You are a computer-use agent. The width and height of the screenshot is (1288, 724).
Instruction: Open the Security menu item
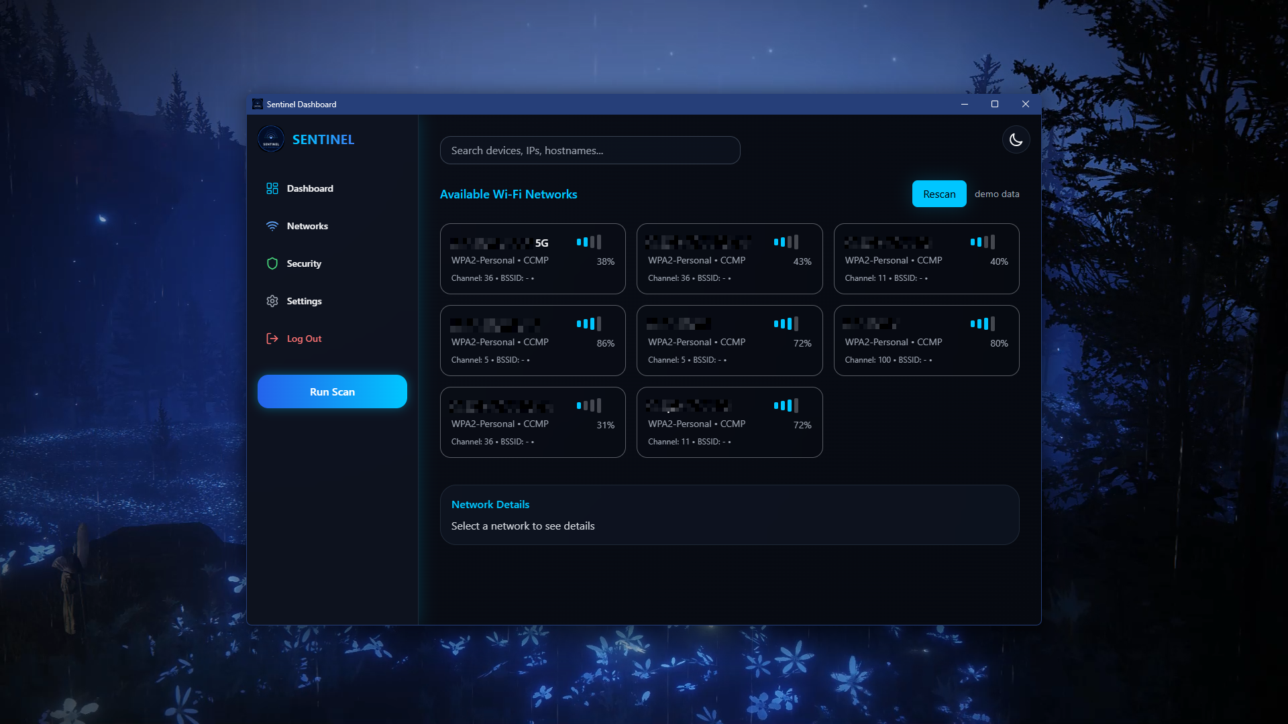304,263
